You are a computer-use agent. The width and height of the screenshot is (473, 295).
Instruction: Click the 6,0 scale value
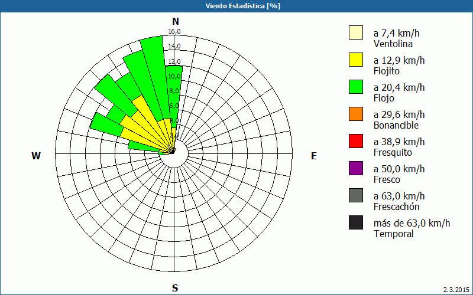coord(174,106)
